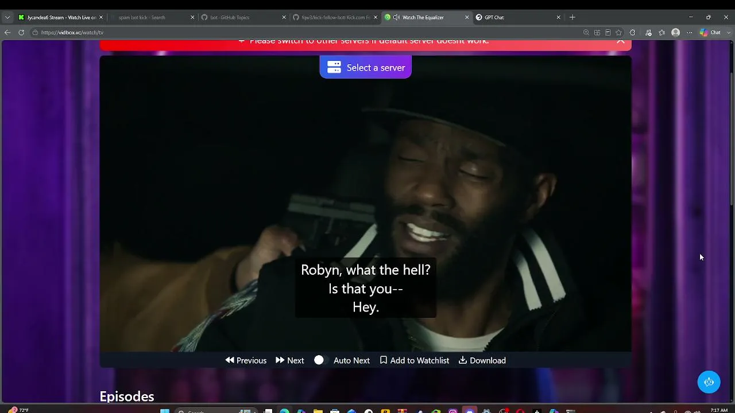Close the bot GitHub Topics tab
735x413 pixels.
coord(284,17)
